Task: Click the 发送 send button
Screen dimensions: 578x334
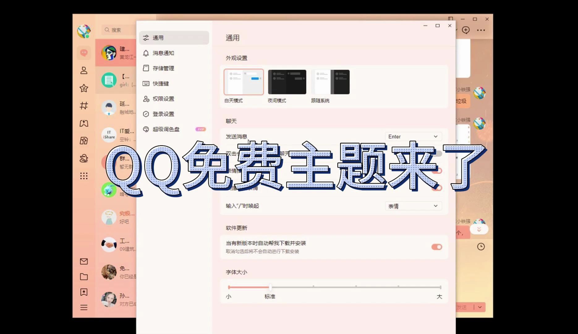Action: [464, 307]
